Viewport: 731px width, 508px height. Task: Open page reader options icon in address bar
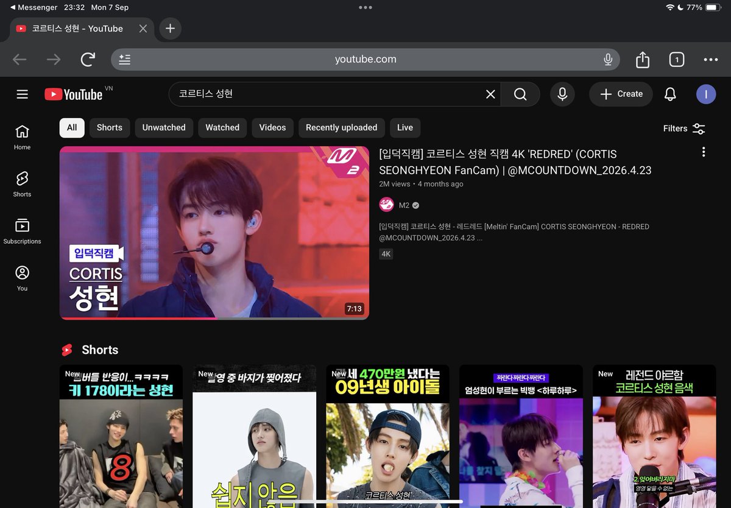click(x=124, y=59)
